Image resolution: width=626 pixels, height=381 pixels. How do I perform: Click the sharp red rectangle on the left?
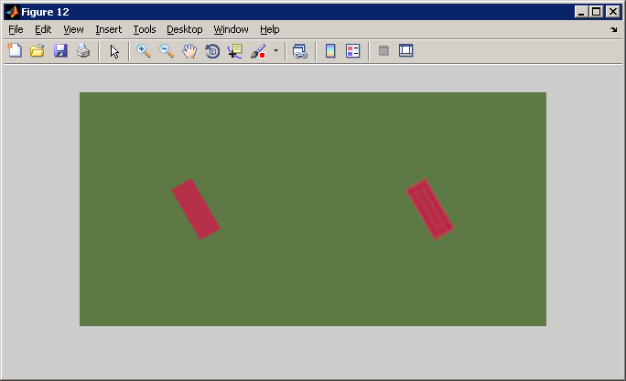[x=196, y=209]
